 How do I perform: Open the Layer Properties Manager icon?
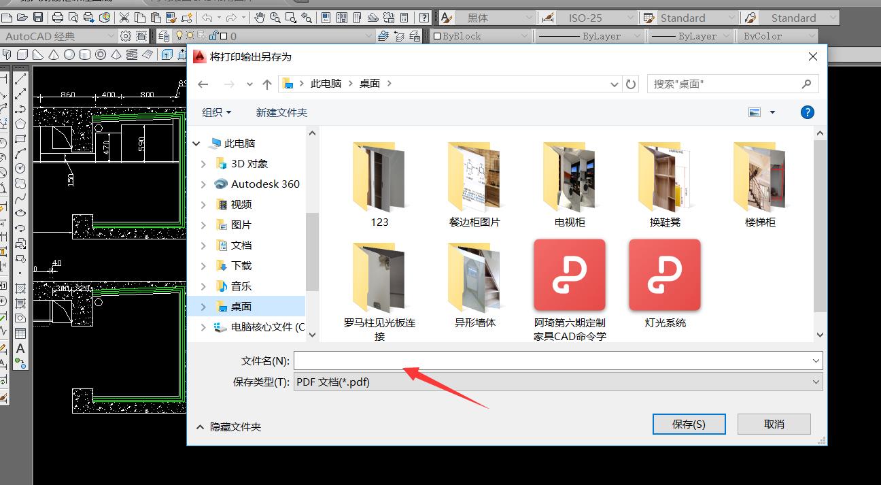click(x=165, y=35)
